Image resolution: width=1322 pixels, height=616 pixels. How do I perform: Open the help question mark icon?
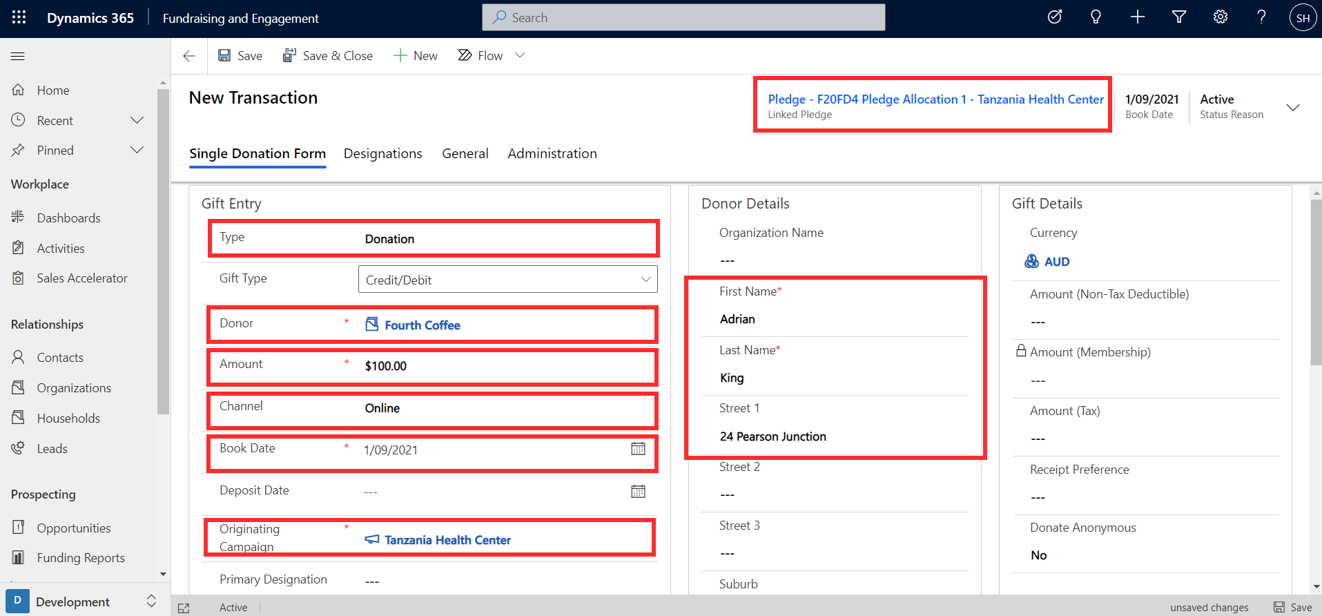(x=1261, y=17)
